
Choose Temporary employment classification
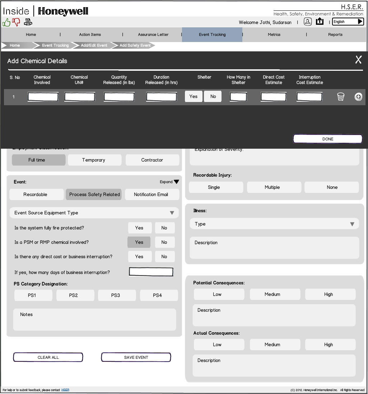(x=94, y=160)
